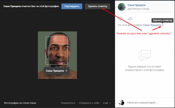This screenshot has height=108, width=175.
Task: Click the X on photo tag label
Action: pyautogui.click(x=66, y=71)
